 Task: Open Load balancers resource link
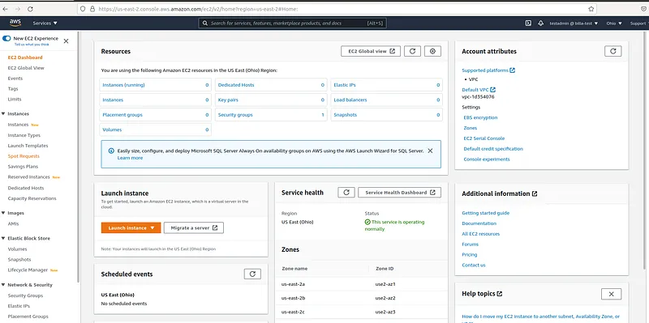pyautogui.click(x=350, y=100)
